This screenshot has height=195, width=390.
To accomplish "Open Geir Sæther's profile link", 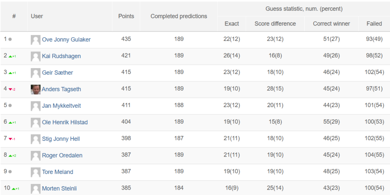I will tap(58, 73).
